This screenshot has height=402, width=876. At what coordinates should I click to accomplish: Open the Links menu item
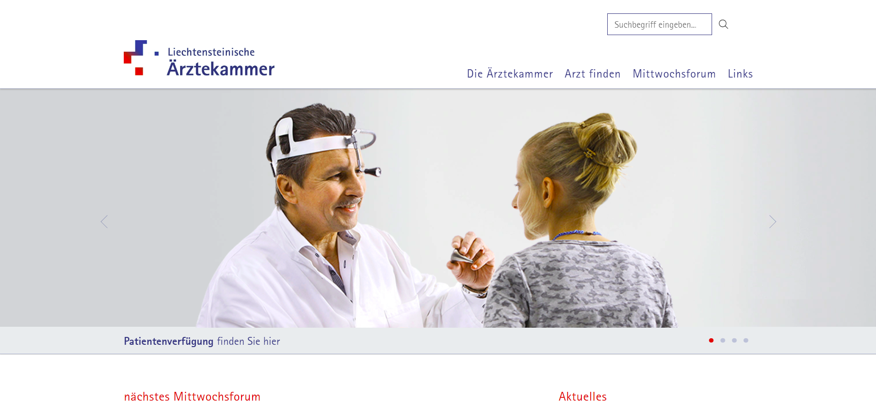coord(740,74)
